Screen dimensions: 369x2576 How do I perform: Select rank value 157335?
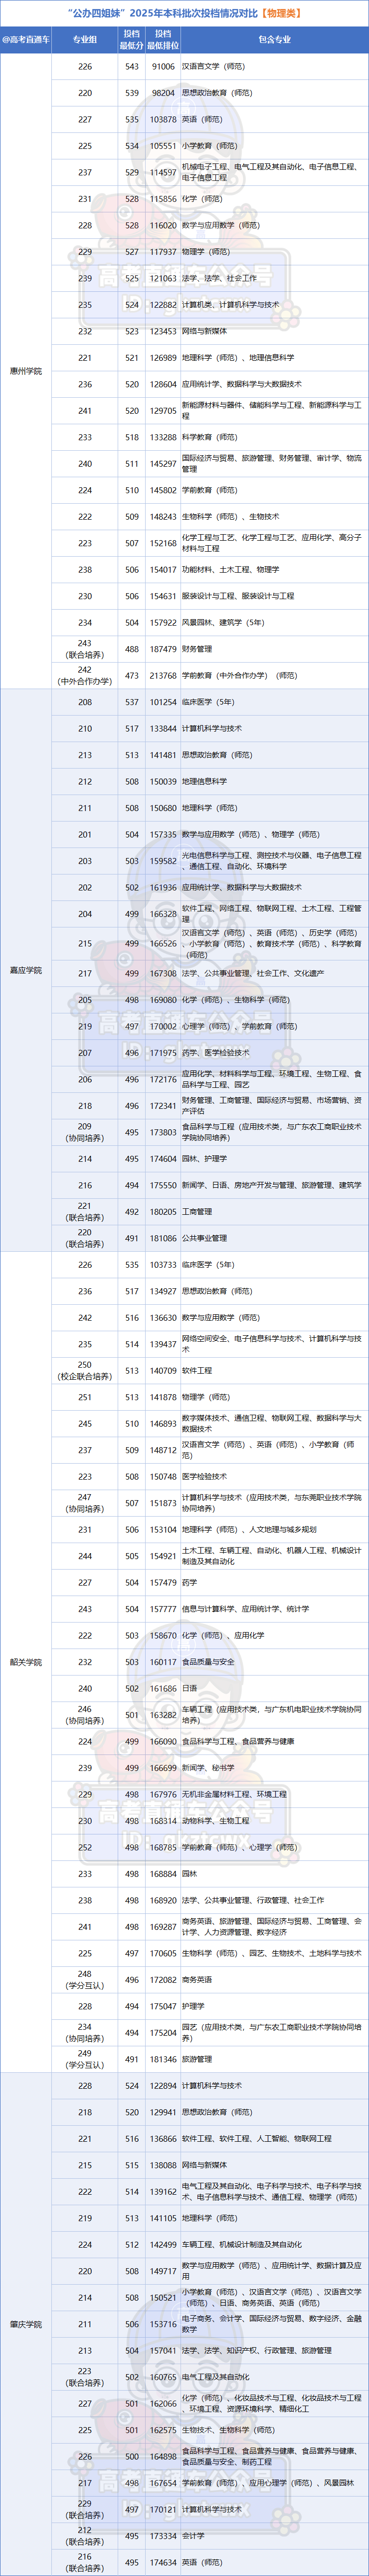click(x=163, y=835)
